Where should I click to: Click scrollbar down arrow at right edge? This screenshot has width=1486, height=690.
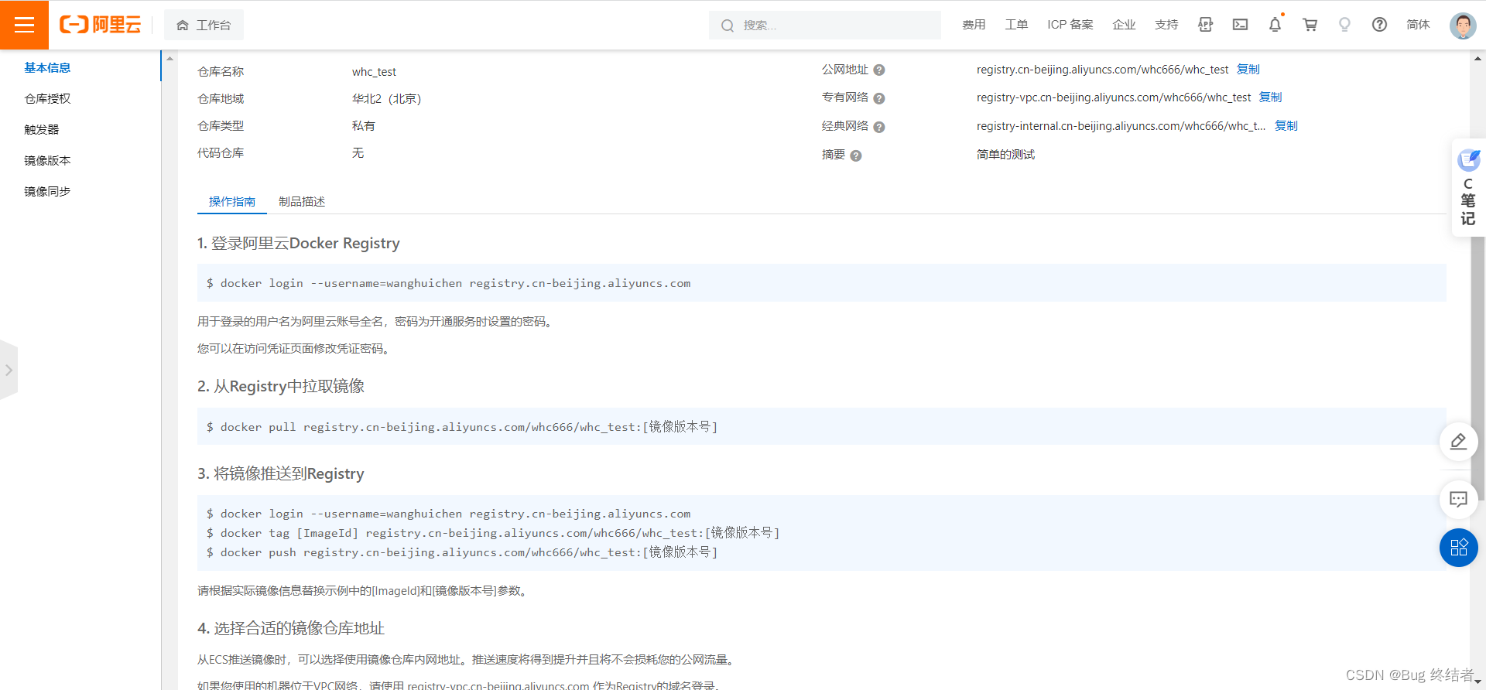point(1478,682)
